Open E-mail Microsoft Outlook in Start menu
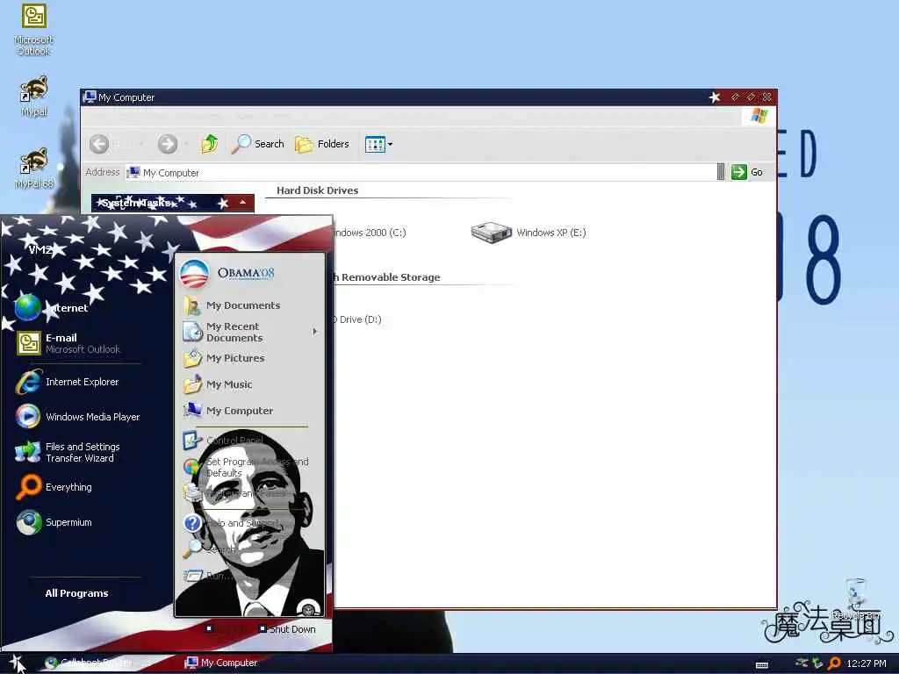 point(68,343)
